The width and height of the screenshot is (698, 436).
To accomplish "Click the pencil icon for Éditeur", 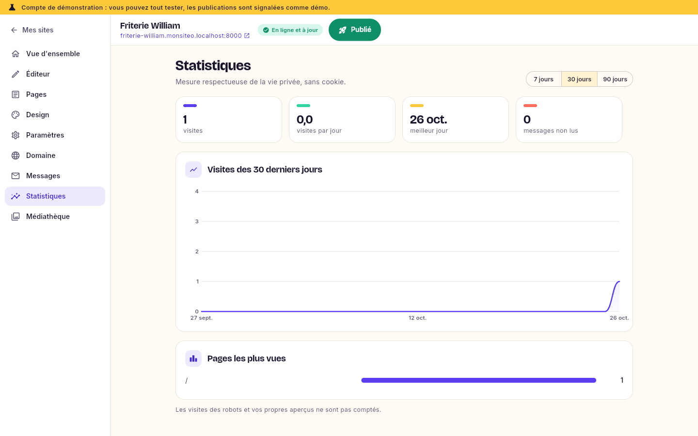I will (16, 74).
